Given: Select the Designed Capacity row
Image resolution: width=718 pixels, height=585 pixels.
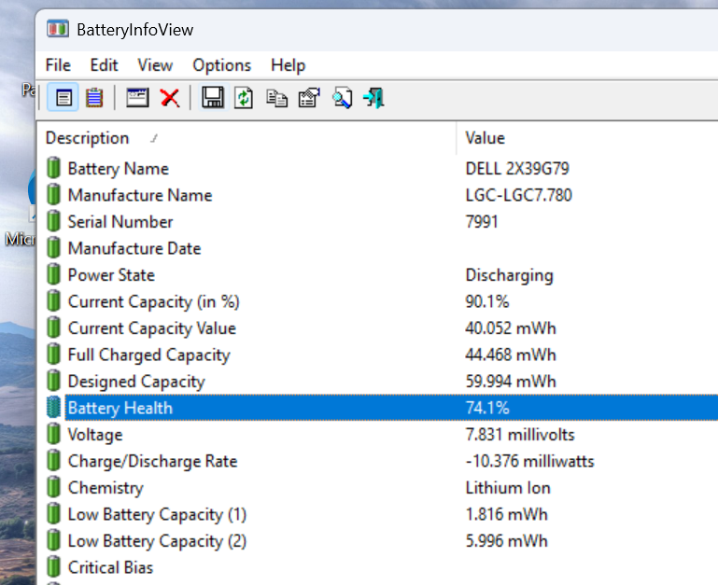Looking at the screenshot, I should click(x=377, y=381).
